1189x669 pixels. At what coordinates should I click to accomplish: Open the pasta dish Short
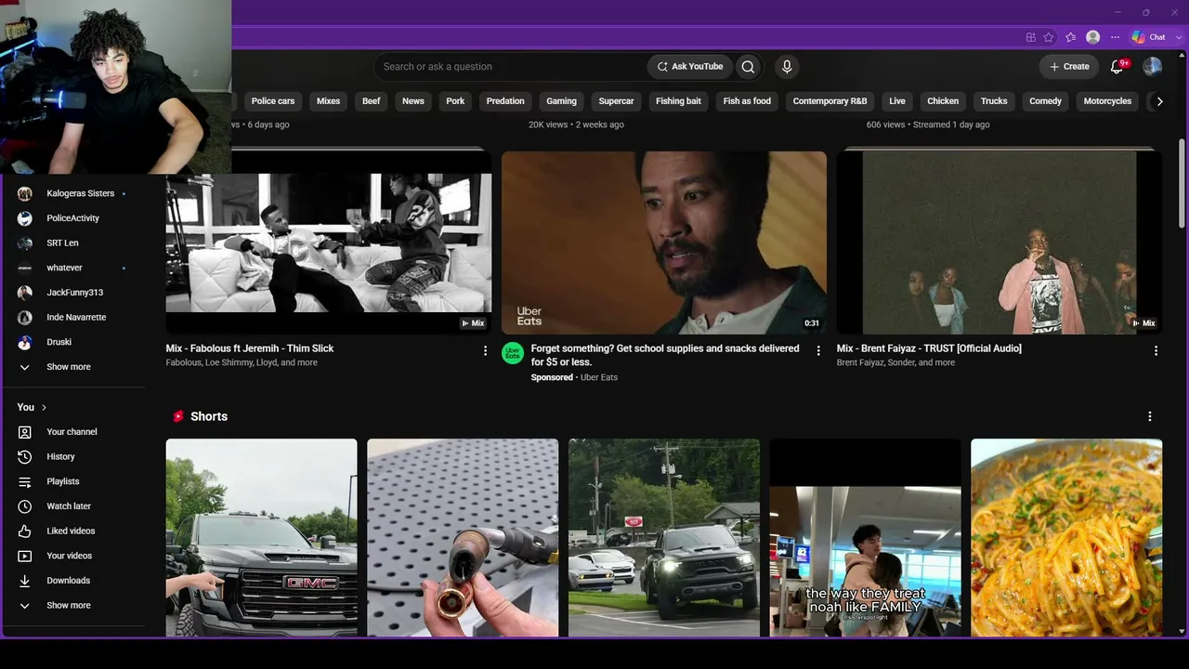click(x=1066, y=538)
